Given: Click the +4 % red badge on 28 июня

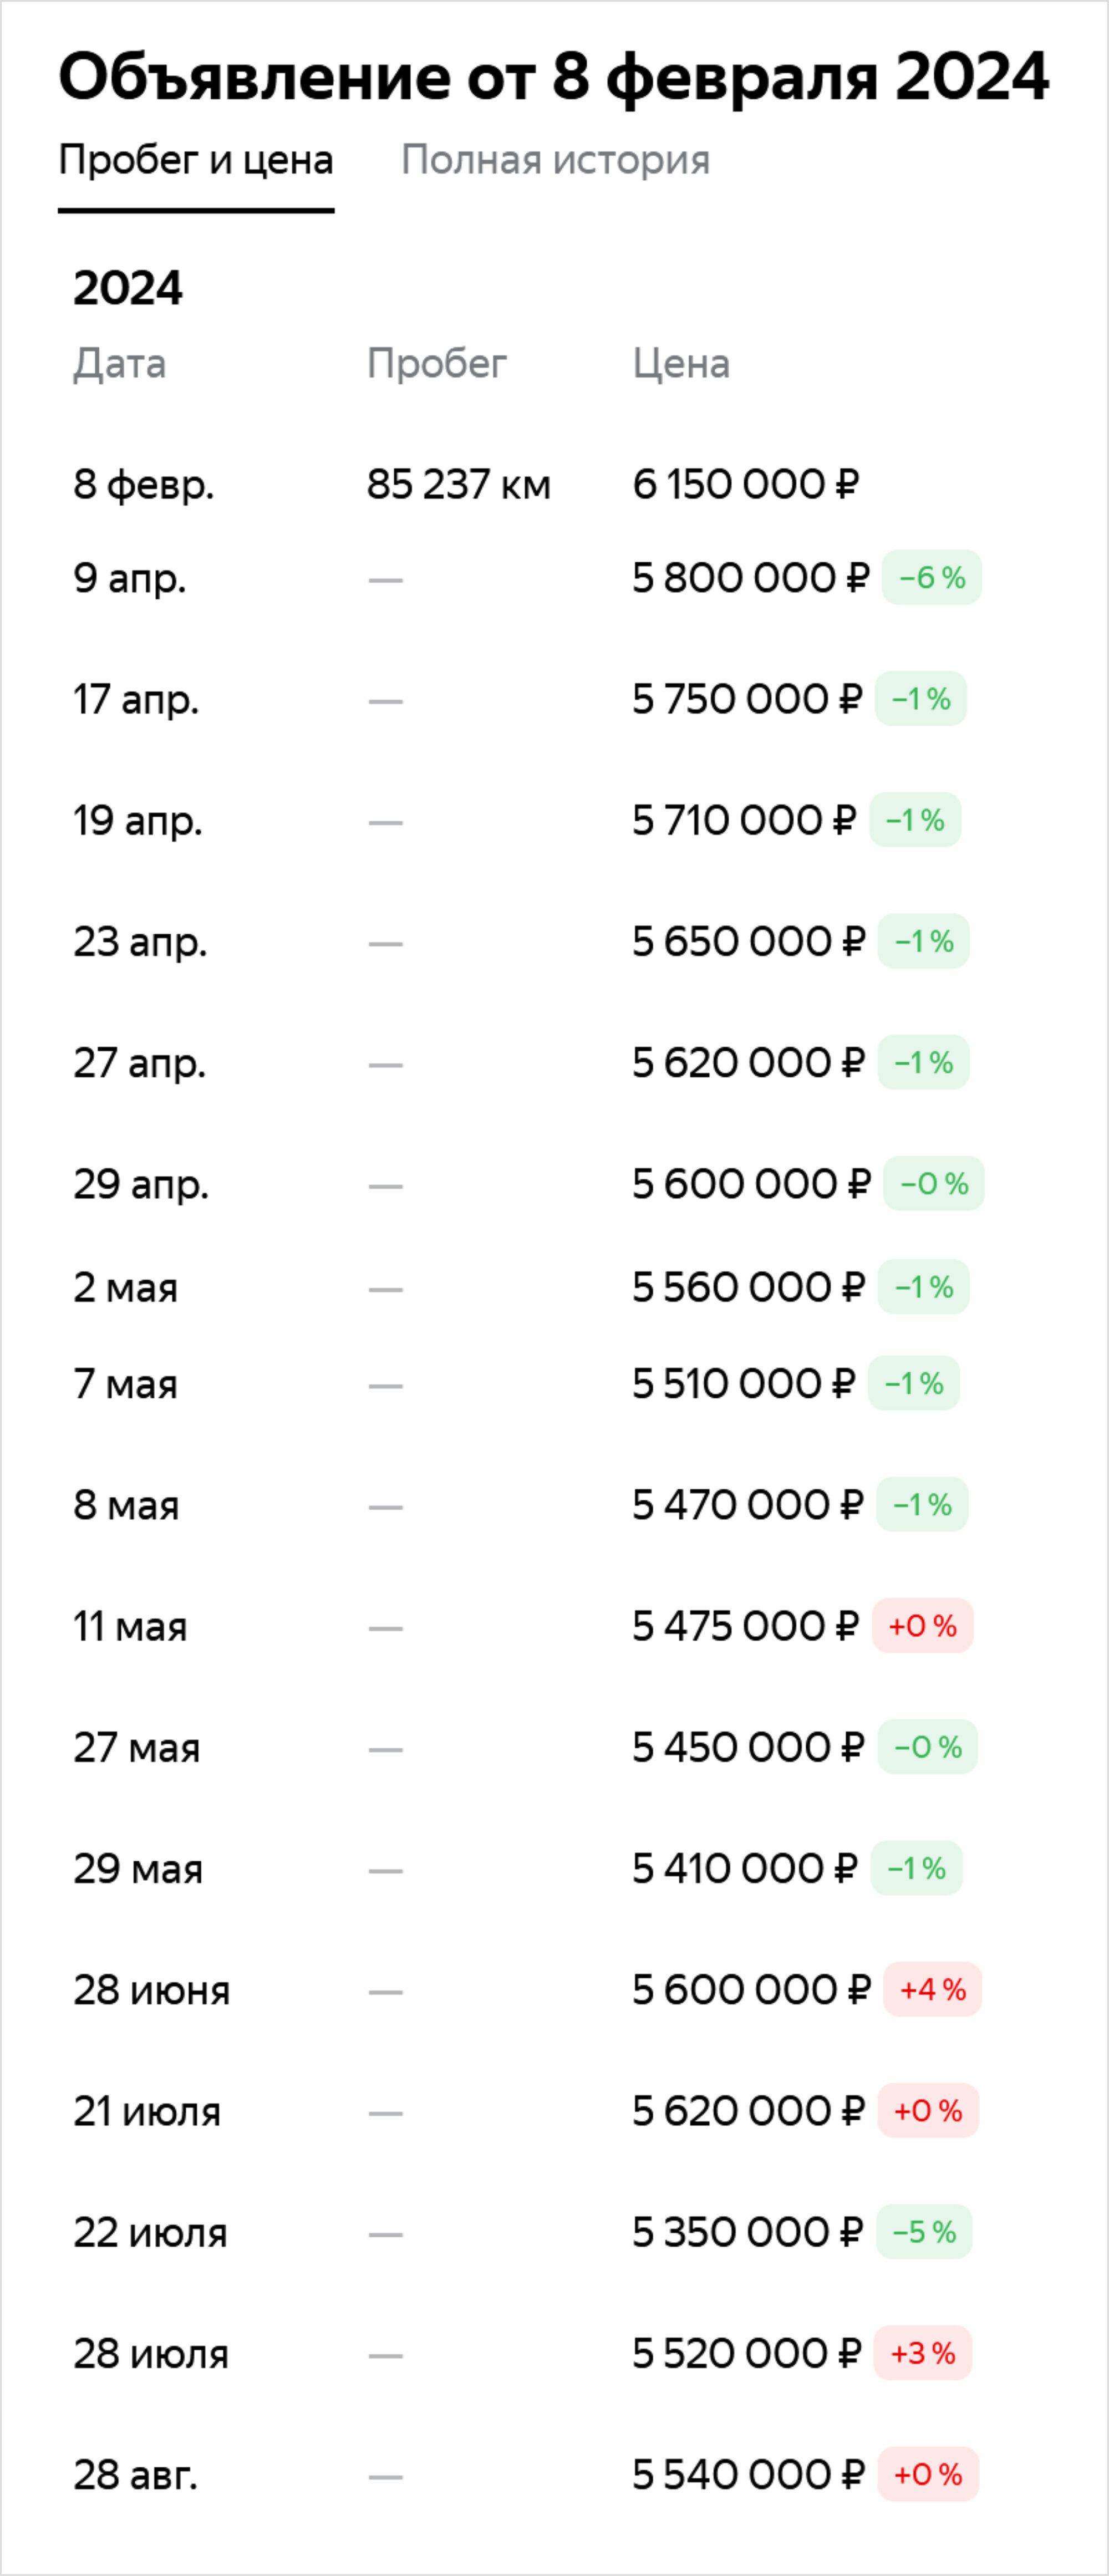Looking at the screenshot, I should pos(932,1990).
